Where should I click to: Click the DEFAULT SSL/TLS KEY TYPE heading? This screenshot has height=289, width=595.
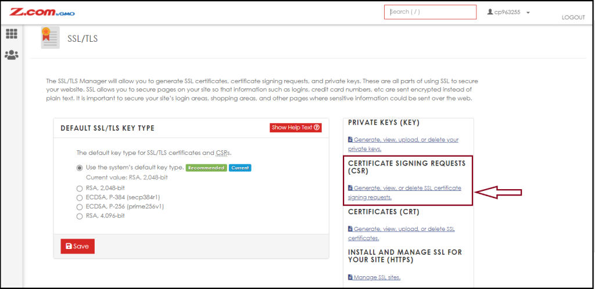coord(107,128)
